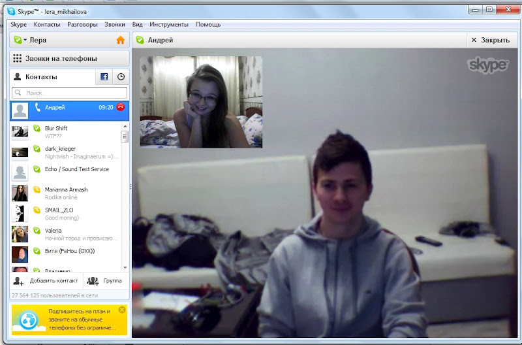
Task: Open the Помощь menu
Action: (x=208, y=24)
